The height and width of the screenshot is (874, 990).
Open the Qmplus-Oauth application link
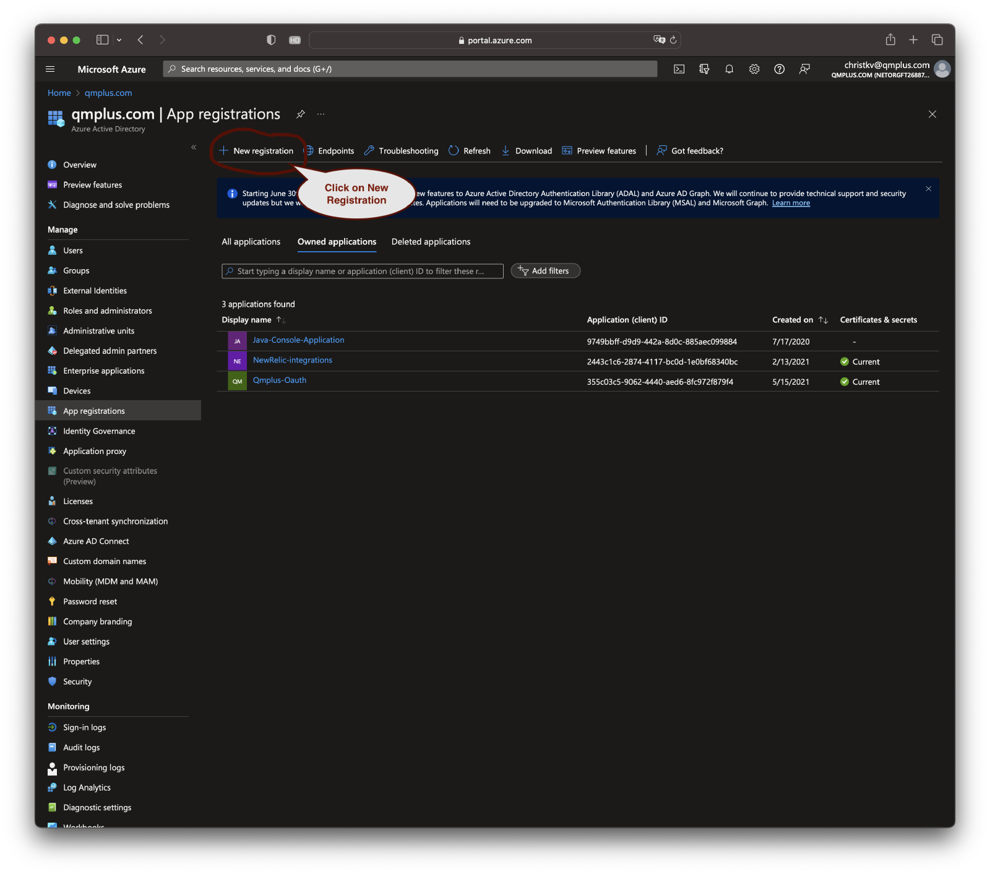[x=279, y=380]
